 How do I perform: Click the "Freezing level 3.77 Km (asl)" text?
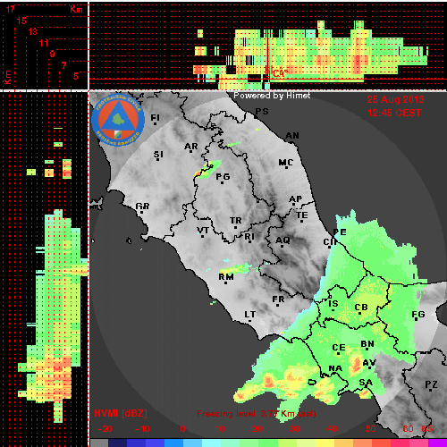coord(257,414)
